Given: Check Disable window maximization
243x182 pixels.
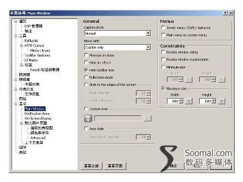Looking at the screenshot, I should pos(163,59).
